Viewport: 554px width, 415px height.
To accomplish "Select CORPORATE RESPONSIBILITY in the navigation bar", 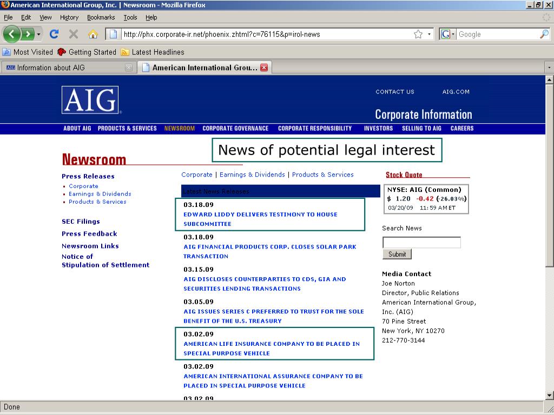I will coord(315,129).
